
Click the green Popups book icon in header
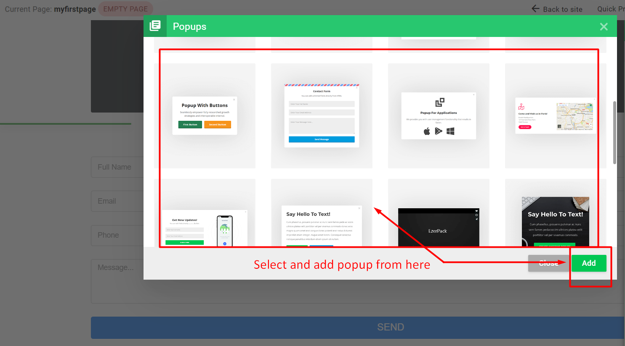coord(155,26)
